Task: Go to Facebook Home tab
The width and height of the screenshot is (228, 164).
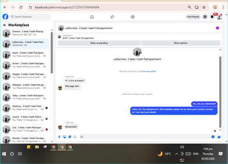Action: click(92, 17)
